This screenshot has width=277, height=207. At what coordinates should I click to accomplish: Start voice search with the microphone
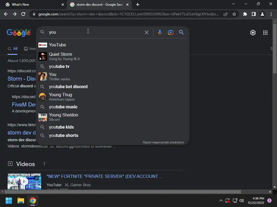160,32
